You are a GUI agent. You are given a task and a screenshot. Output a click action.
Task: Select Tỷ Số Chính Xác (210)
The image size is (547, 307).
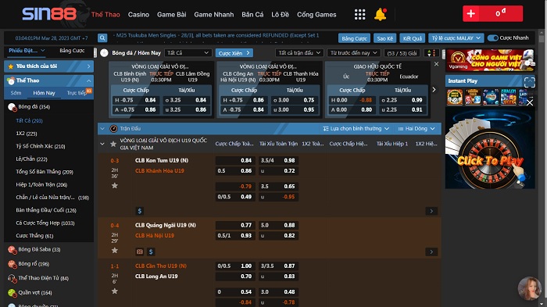[x=41, y=146]
